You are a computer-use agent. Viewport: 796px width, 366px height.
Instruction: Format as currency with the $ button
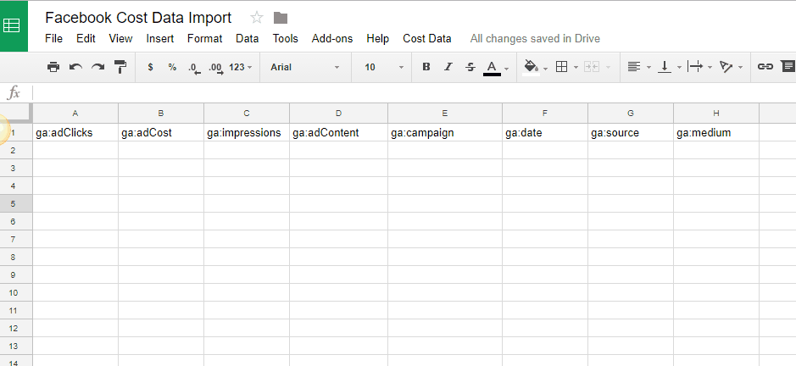[150, 67]
